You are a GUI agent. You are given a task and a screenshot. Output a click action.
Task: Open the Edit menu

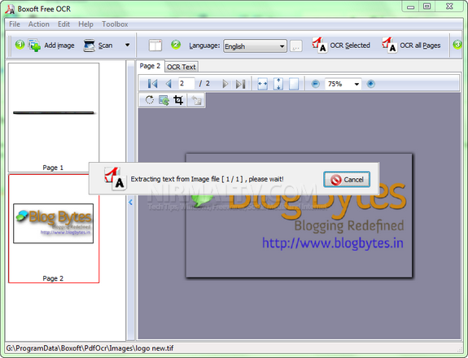coord(63,24)
